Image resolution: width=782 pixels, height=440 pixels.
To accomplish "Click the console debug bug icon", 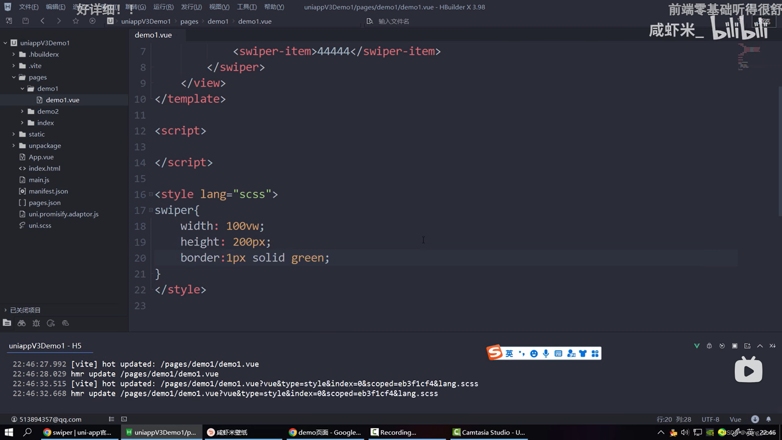I will [709, 346].
